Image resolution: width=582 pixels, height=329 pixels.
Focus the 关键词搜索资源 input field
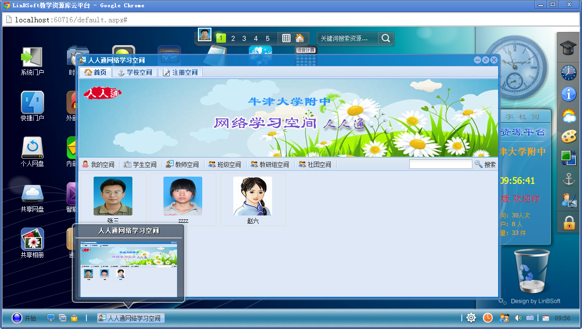[347, 38]
